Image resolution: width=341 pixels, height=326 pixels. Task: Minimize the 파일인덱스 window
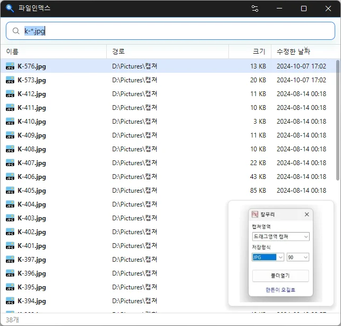[x=279, y=8]
